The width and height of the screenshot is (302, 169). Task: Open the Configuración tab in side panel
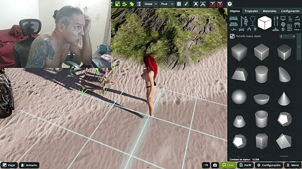[x=290, y=11]
